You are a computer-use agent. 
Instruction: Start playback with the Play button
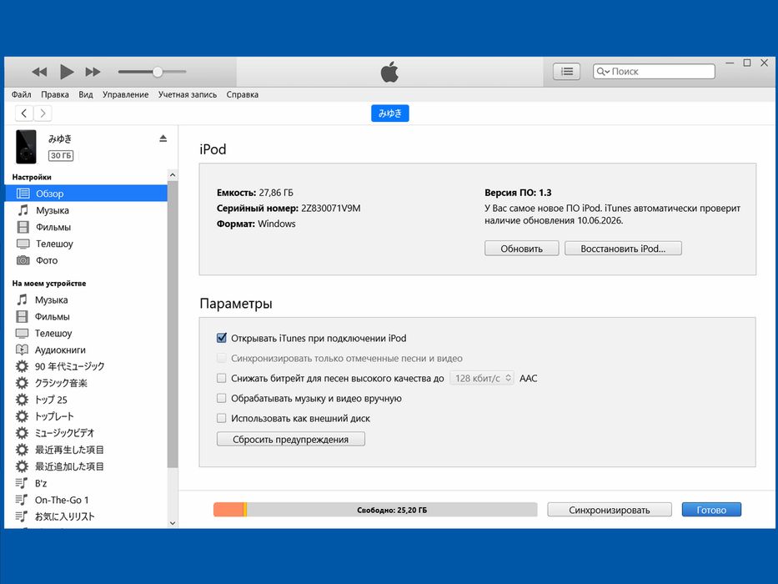pos(67,72)
